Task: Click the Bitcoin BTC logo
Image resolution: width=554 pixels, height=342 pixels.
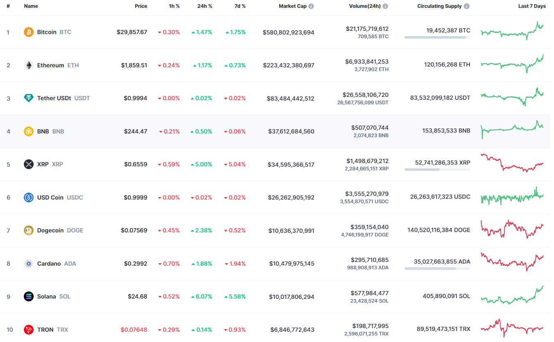Action: [x=28, y=32]
